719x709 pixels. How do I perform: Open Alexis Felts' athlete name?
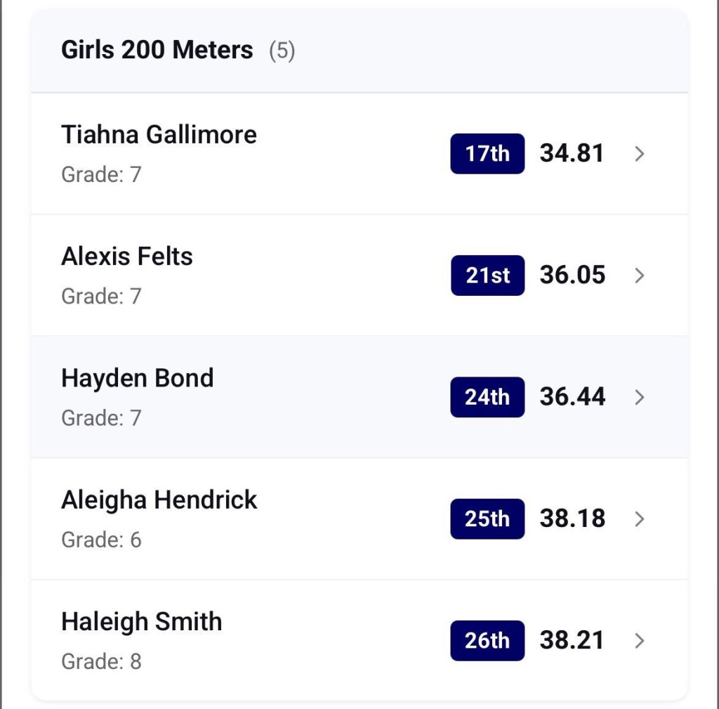pyautogui.click(x=127, y=256)
